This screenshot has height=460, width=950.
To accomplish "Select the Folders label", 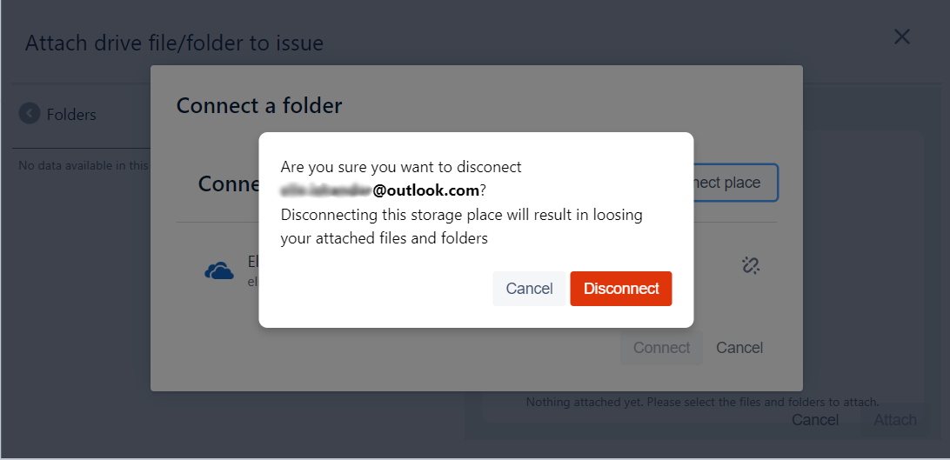I will 71,115.
